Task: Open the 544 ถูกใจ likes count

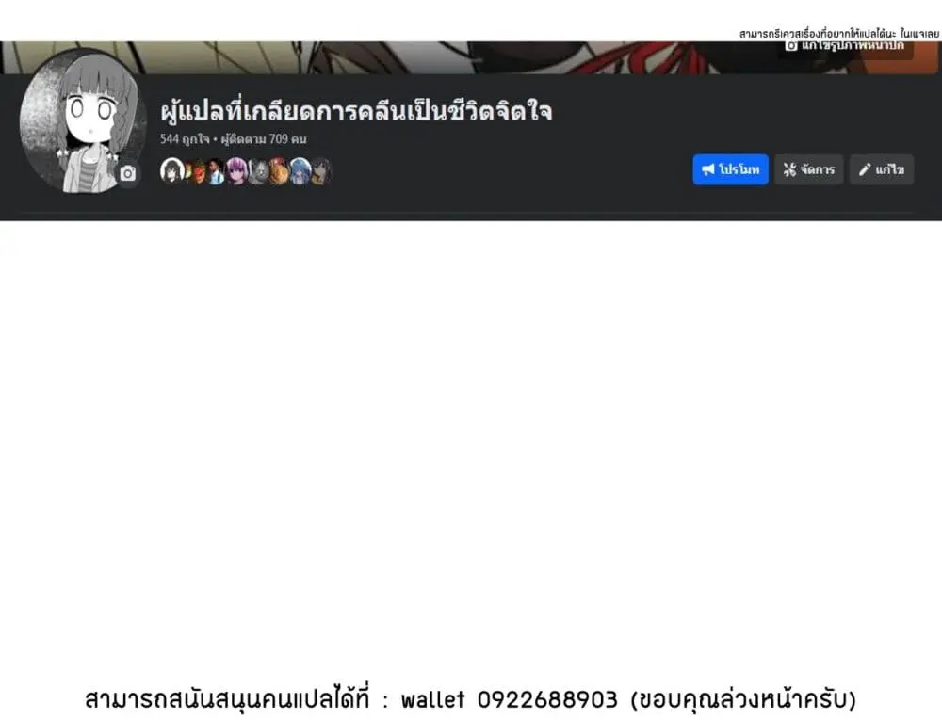Action: (185, 139)
